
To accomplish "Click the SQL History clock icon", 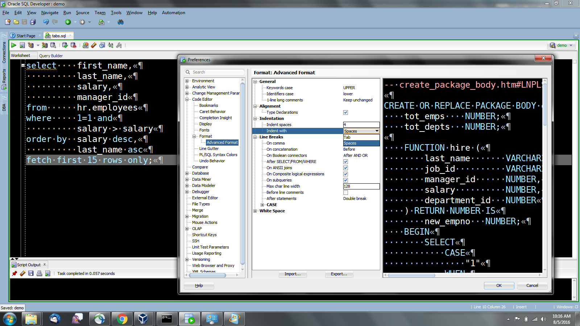I will tap(102, 45).
